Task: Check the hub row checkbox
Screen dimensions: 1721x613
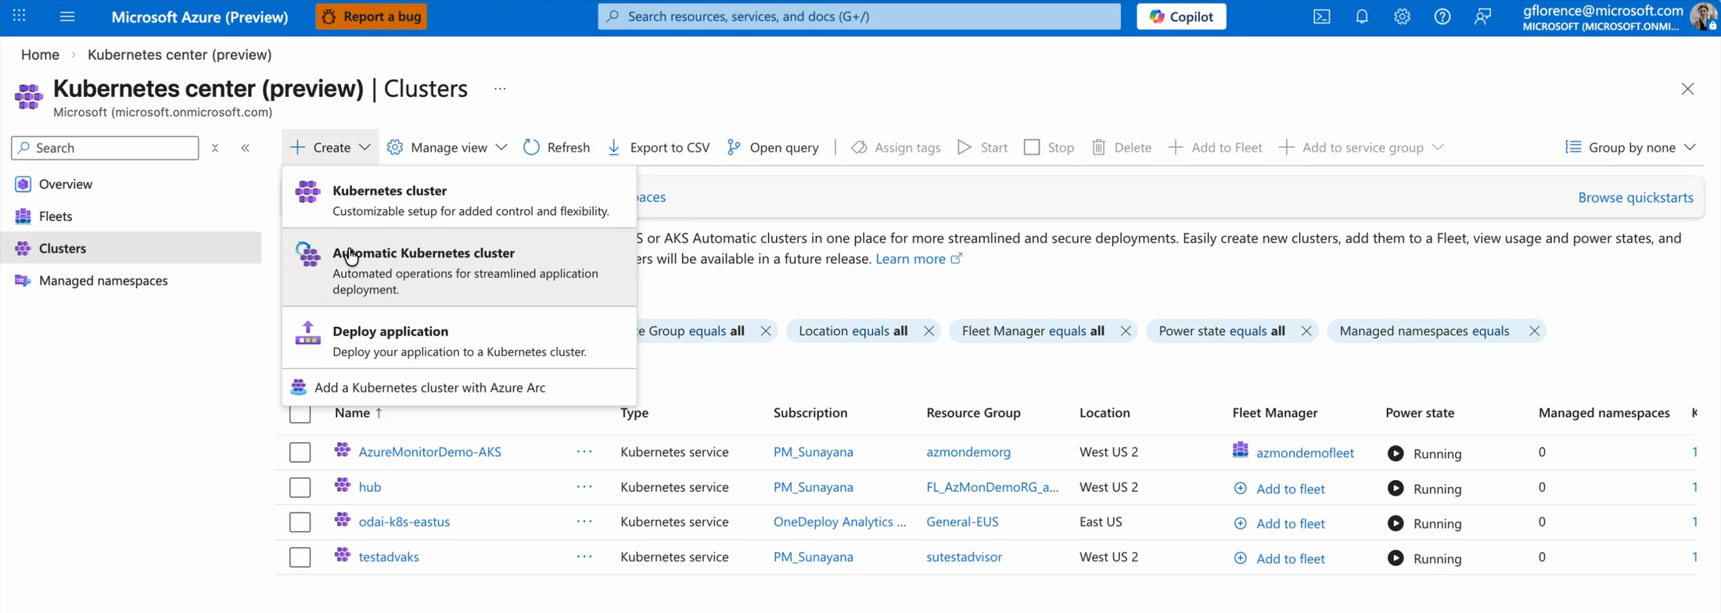Action: tap(300, 487)
